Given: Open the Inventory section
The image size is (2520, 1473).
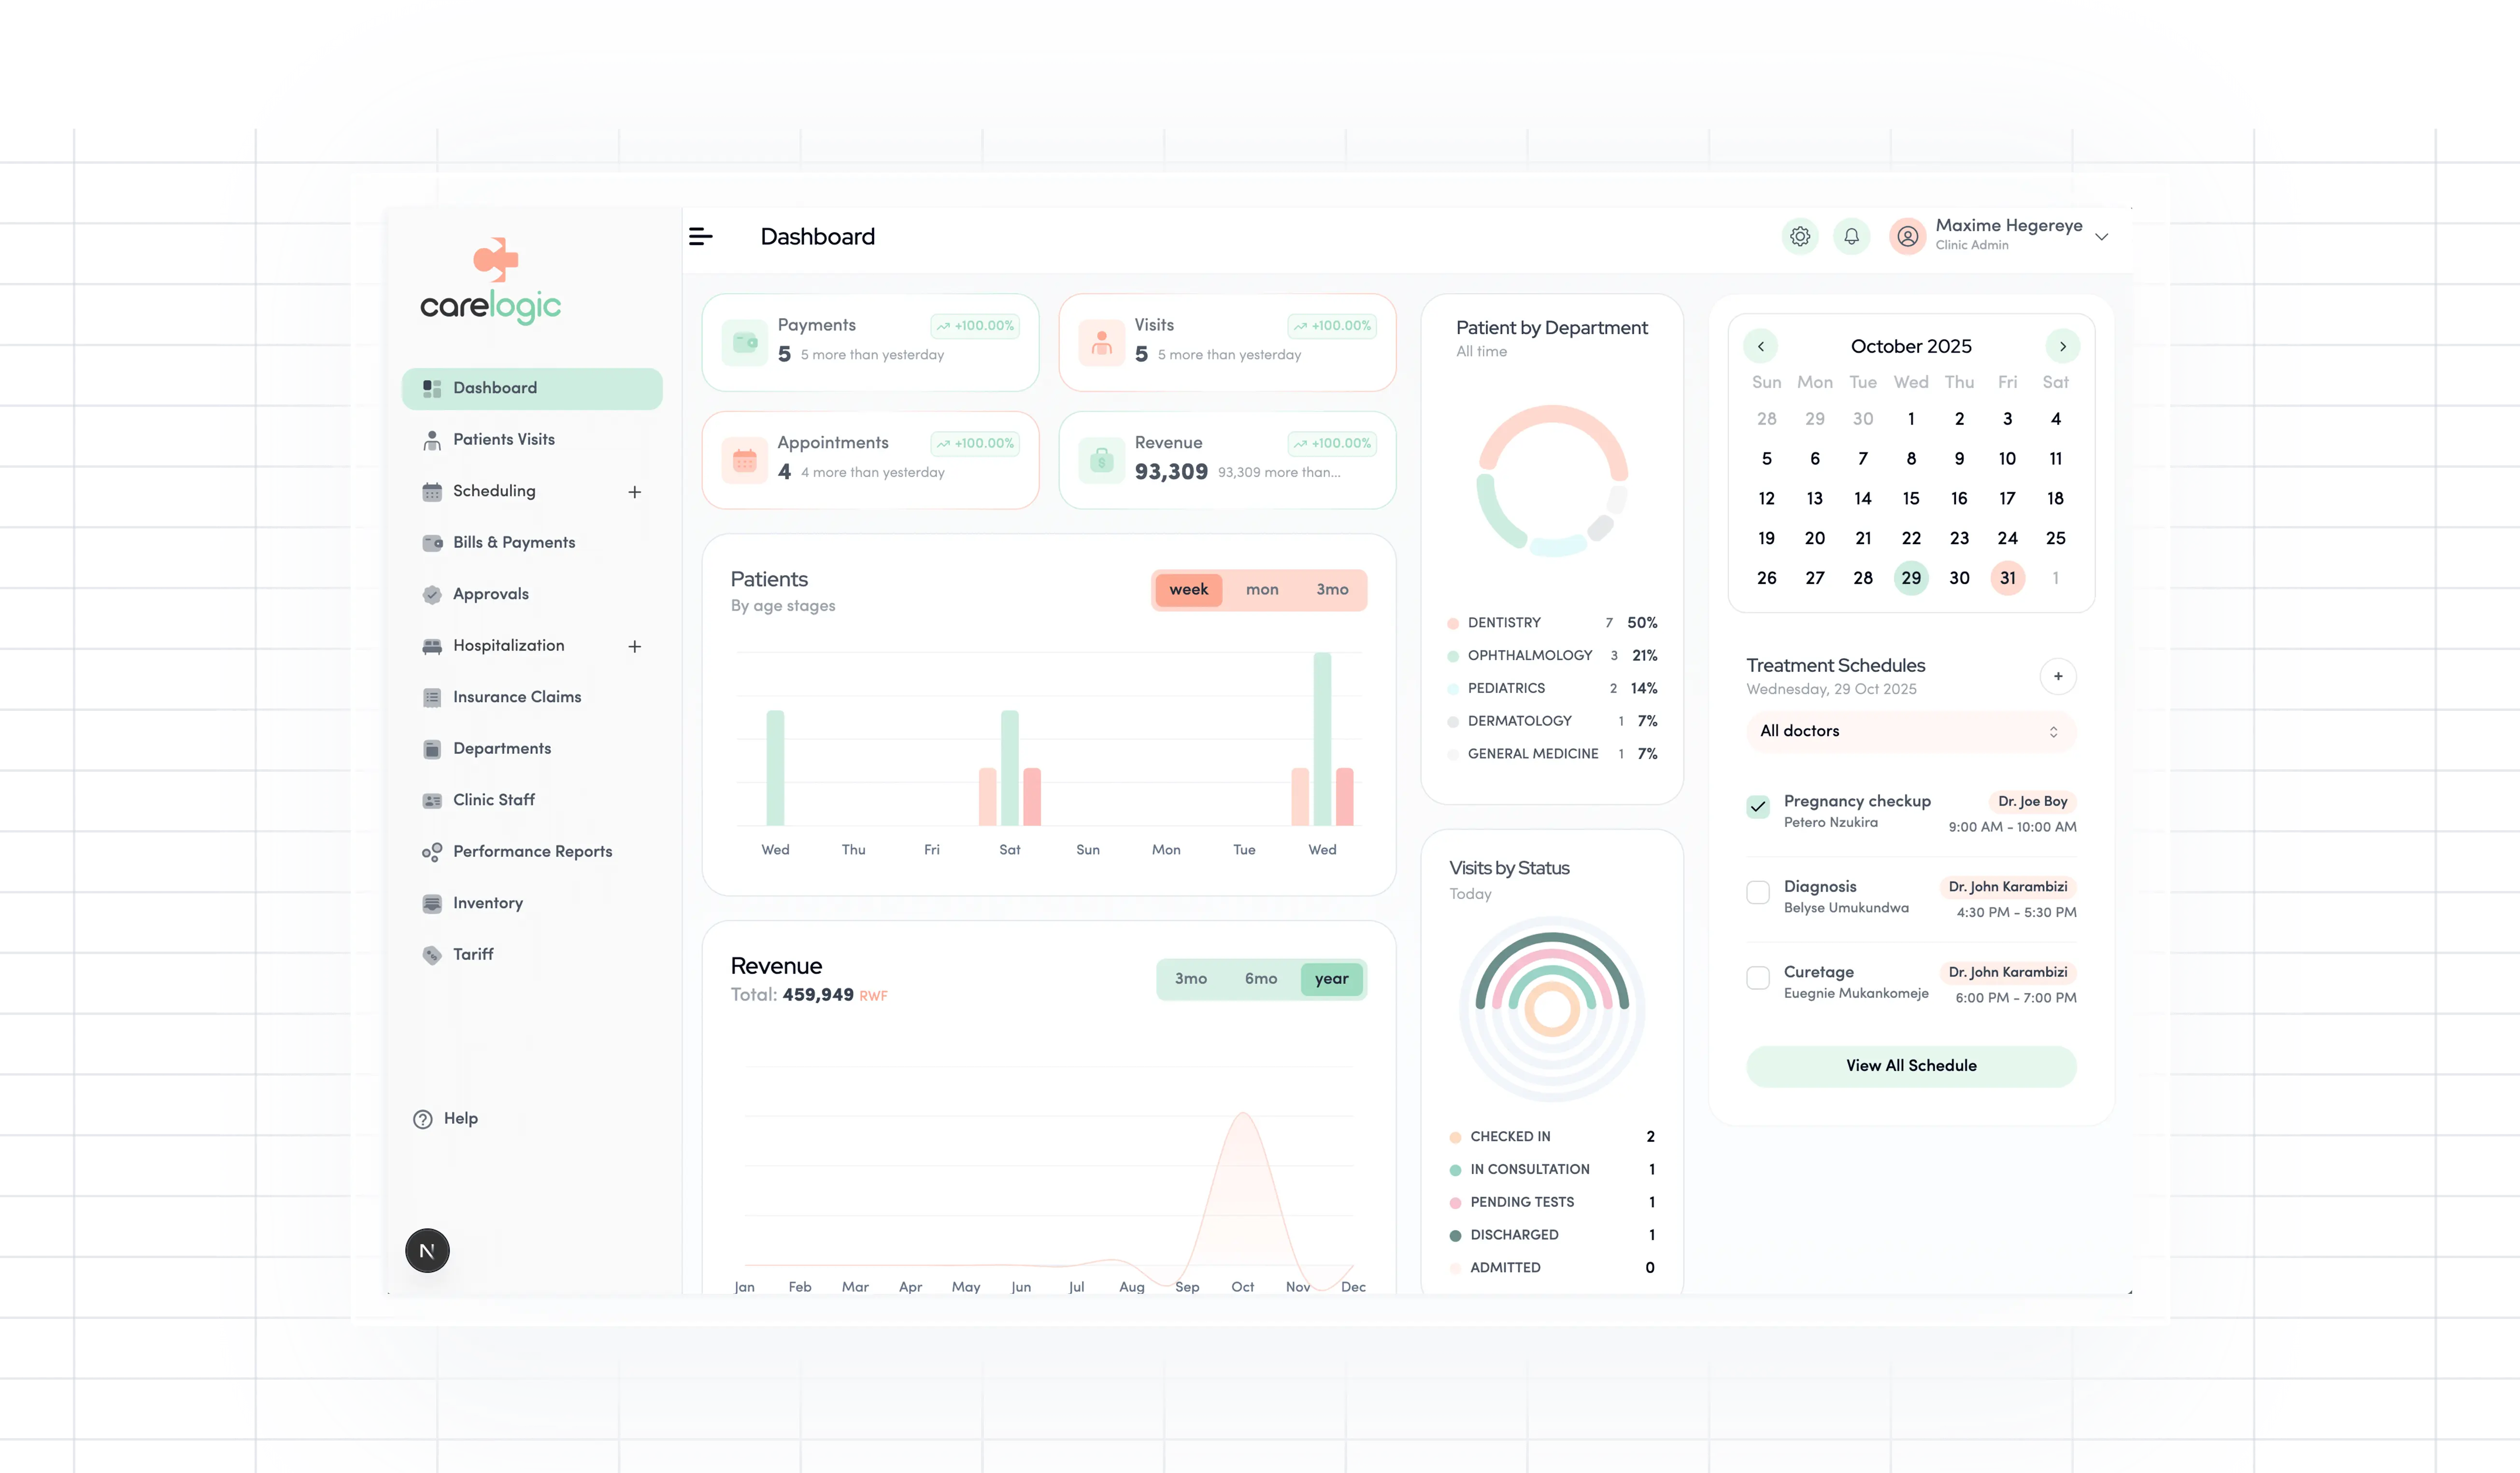Looking at the screenshot, I should [487, 902].
